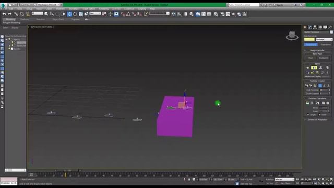Activate the Select and Move tool
This screenshot has height=188, width=334.
(69, 14)
